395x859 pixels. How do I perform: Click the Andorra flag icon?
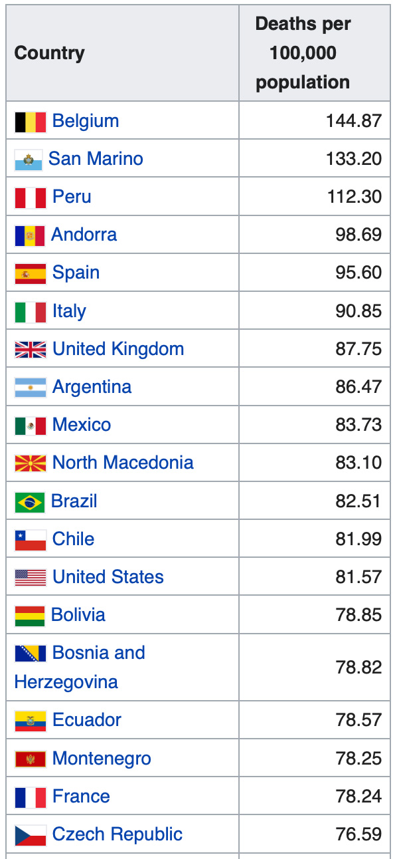tap(30, 235)
